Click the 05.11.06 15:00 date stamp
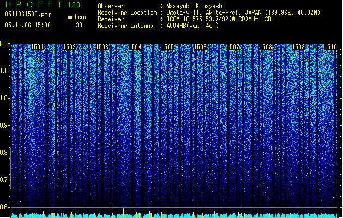 28,25
